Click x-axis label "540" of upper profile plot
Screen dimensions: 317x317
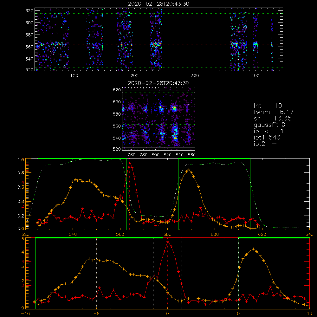[x=73, y=234]
